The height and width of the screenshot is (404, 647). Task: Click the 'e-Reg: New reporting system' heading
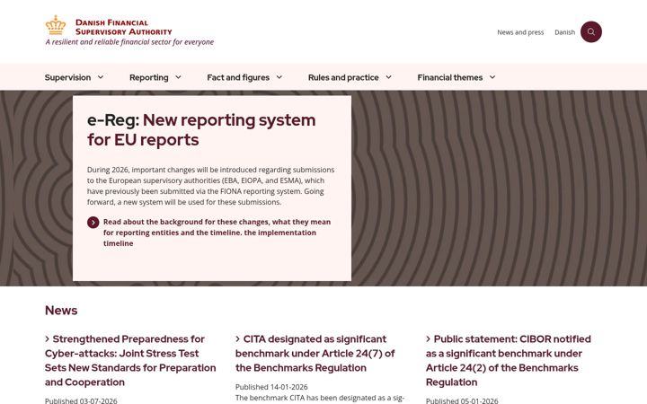pos(201,130)
